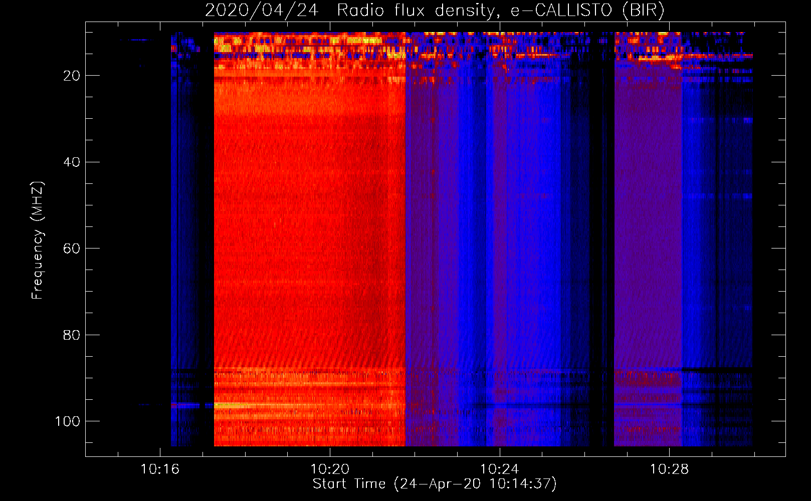Click the 80 MHz frequency tick label
The height and width of the screenshot is (501, 811).
pyautogui.click(x=72, y=335)
